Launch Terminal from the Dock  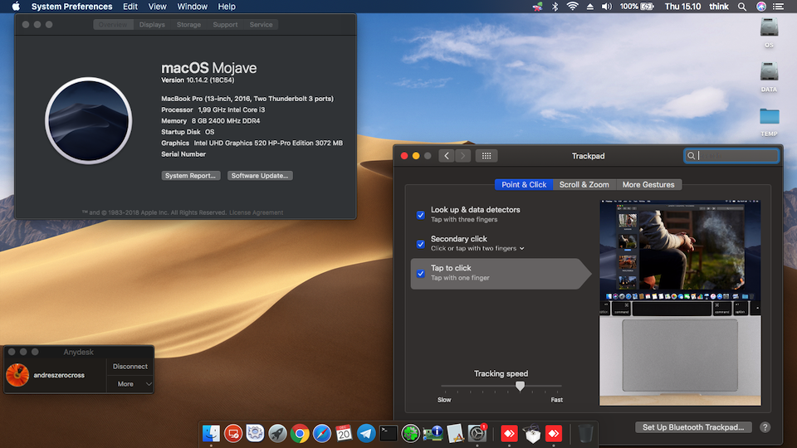click(x=389, y=433)
